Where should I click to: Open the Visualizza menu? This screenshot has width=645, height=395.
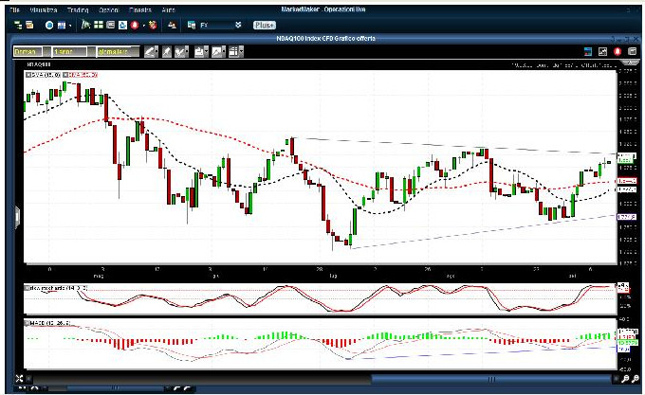[x=43, y=9]
